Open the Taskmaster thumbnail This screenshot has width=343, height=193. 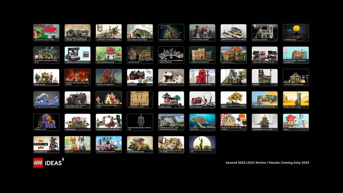(x=140, y=77)
